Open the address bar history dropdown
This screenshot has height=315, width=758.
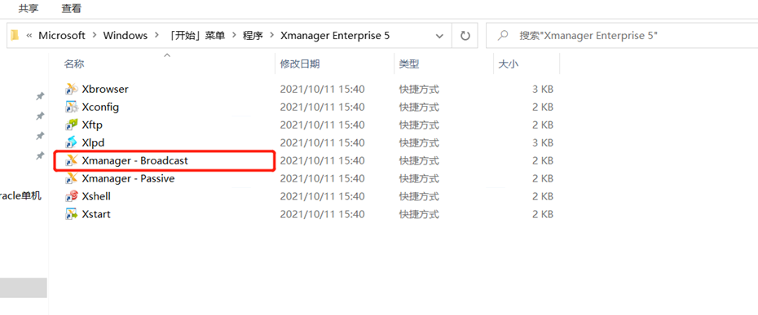pyautogui.click(x=439, y=36)
